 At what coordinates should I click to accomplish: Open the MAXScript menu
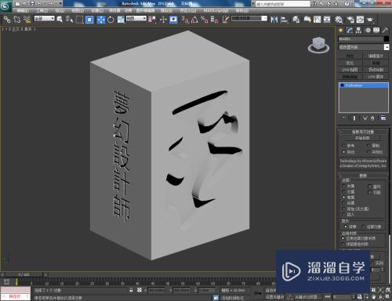coord(216,11)
